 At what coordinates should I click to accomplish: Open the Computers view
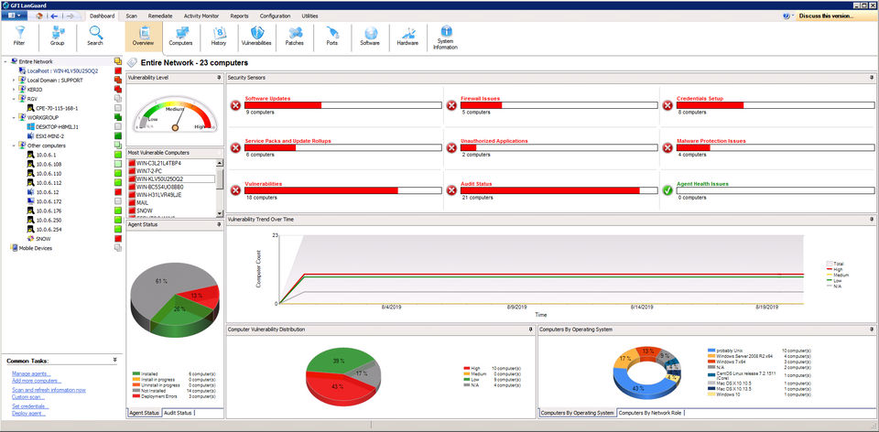coord(181,36)
